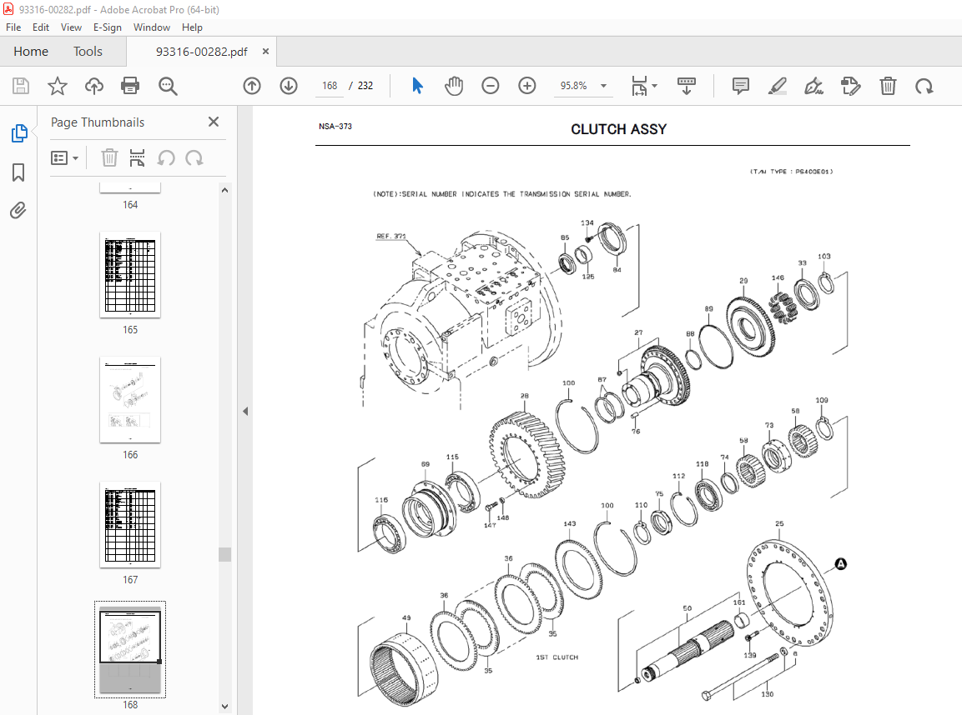Click the scrolling mode icon
The width and height of the screenshot is (962, 715).
click(x=687, y=86)
